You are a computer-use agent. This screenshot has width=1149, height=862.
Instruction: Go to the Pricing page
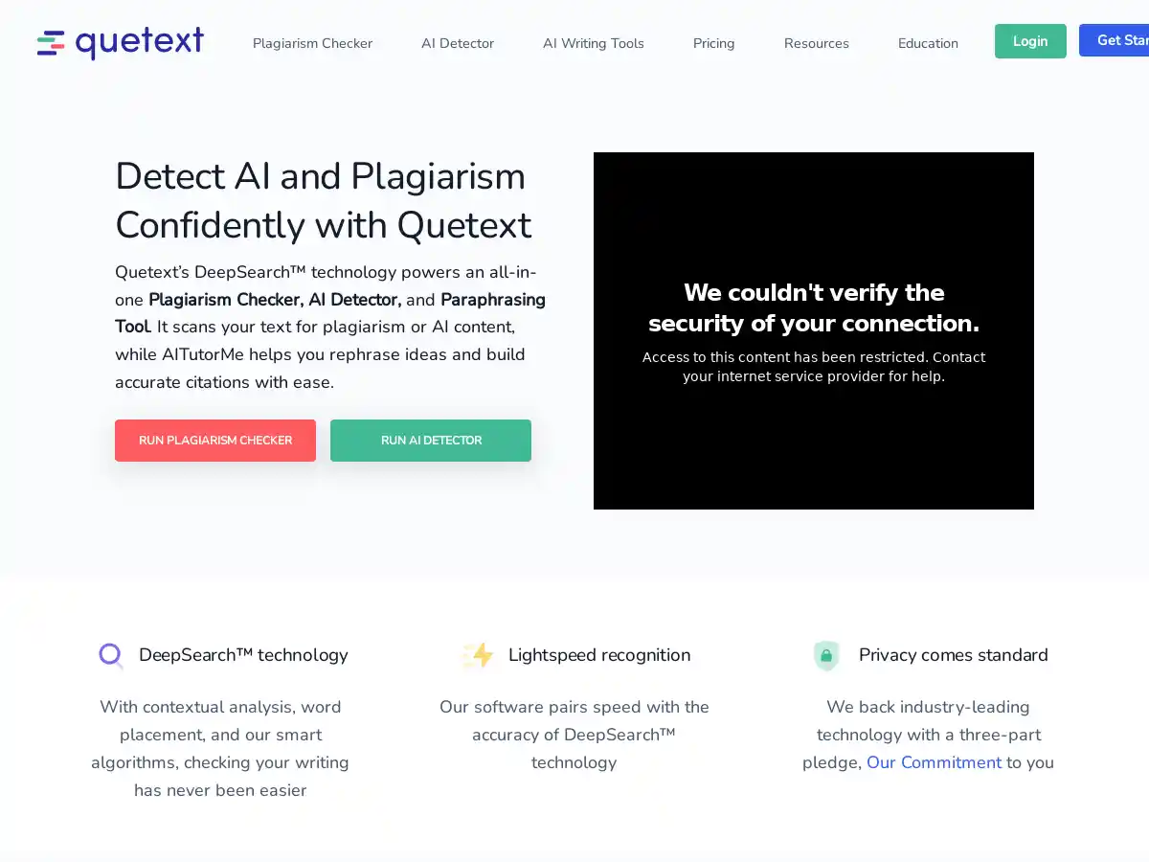pyautogui.click(x=713, y=43)
